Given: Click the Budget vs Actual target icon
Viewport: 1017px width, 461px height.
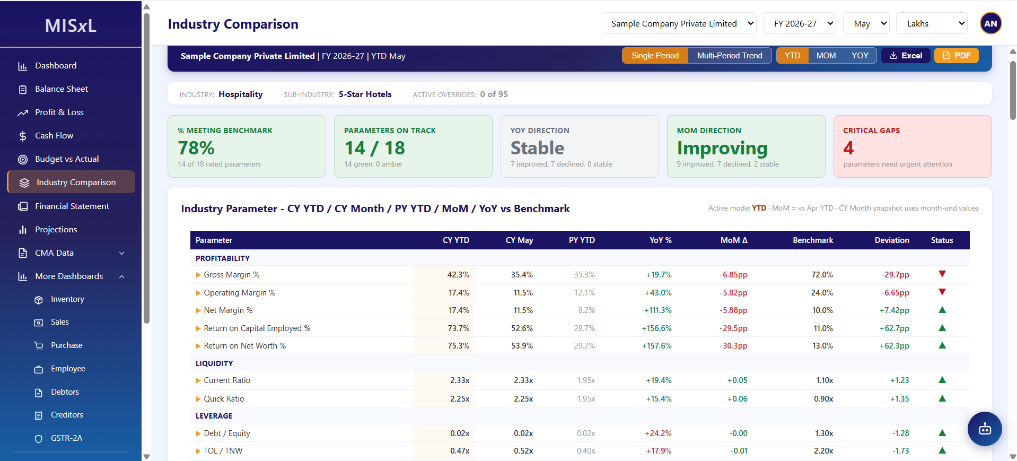Looking at the screenshot, I should (x=22, y=160).
